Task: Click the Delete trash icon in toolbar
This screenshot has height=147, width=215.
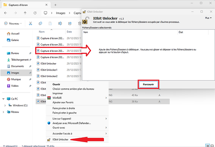Action: [x=80, y=24]
